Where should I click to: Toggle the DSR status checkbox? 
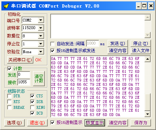pos(32,102)
